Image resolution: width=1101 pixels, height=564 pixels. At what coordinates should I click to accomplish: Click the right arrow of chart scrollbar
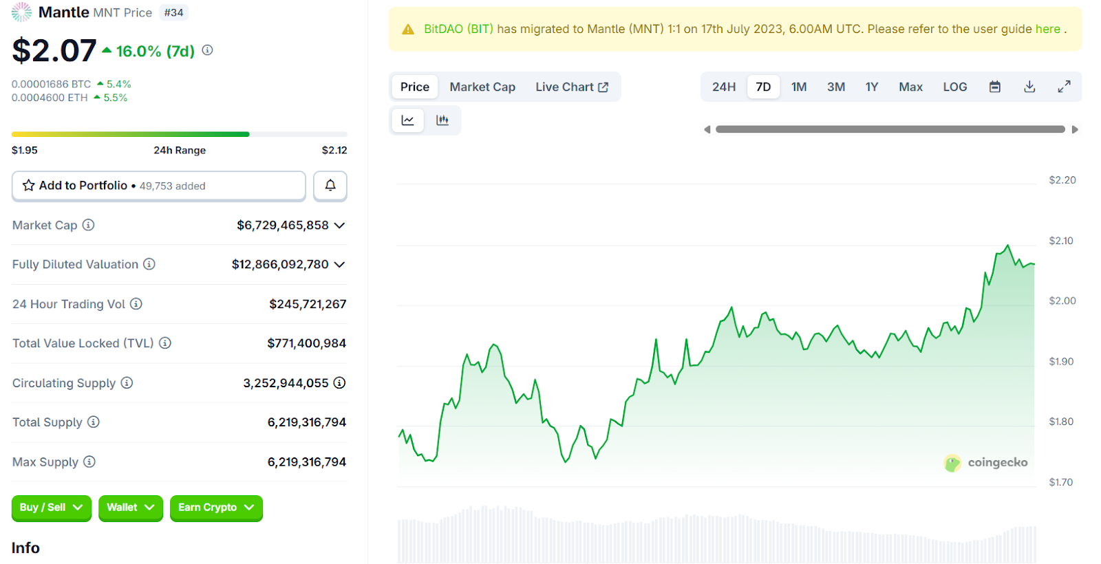pos(1075,129)
